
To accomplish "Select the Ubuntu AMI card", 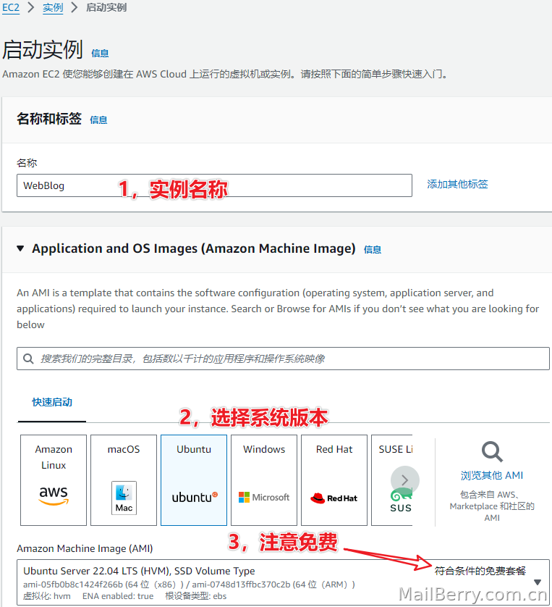I will [x=194, y=480].
